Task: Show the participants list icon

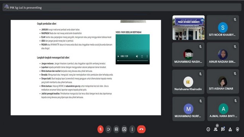Action: pos(215,129)
